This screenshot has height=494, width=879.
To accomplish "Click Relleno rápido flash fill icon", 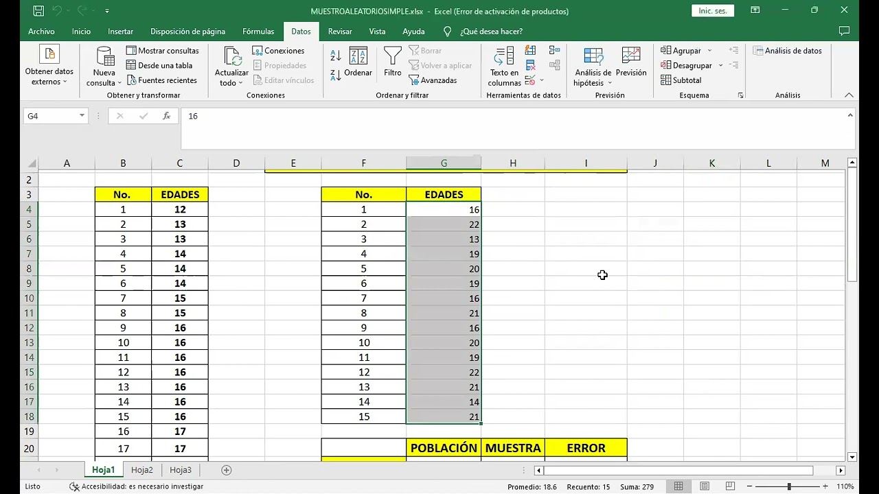I will (x=530, y=50).
